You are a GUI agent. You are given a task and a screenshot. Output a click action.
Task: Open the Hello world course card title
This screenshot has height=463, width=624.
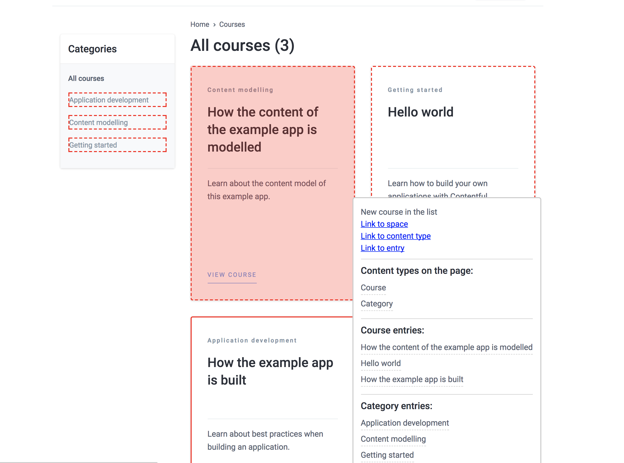click(420, 112)
